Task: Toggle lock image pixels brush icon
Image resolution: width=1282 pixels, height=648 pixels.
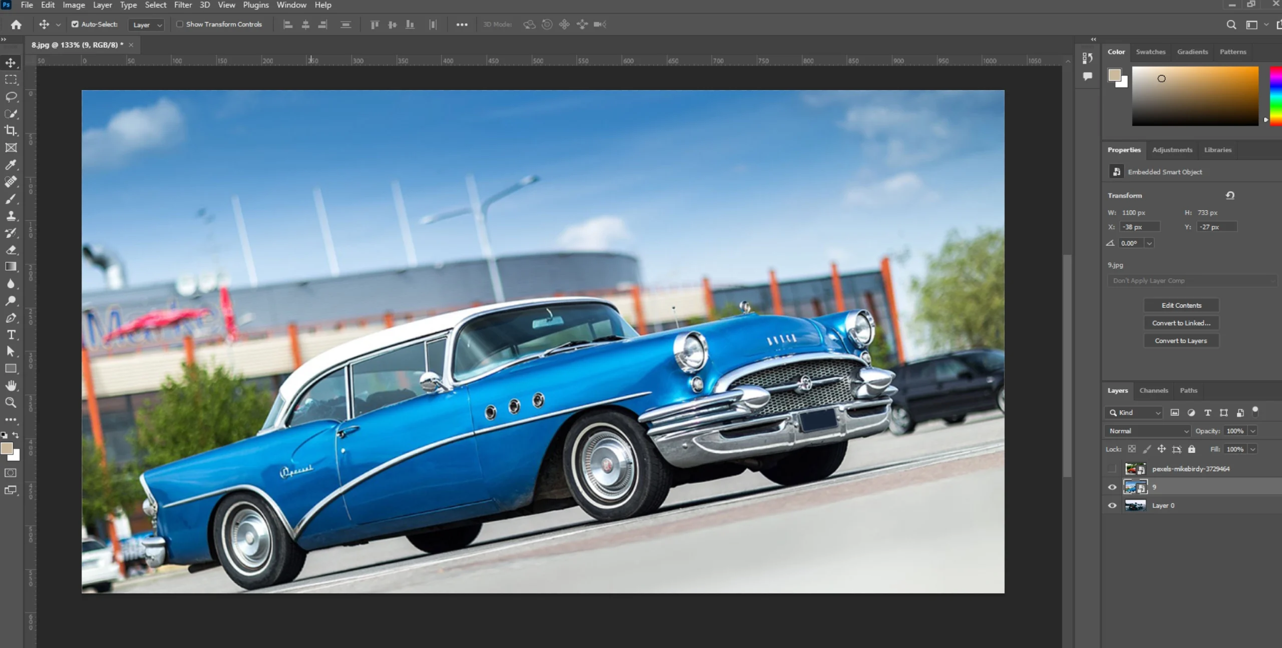Action: [x=1147, y=449]
